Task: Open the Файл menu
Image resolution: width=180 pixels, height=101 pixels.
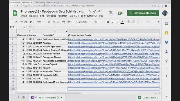Action: click(24, 16)
